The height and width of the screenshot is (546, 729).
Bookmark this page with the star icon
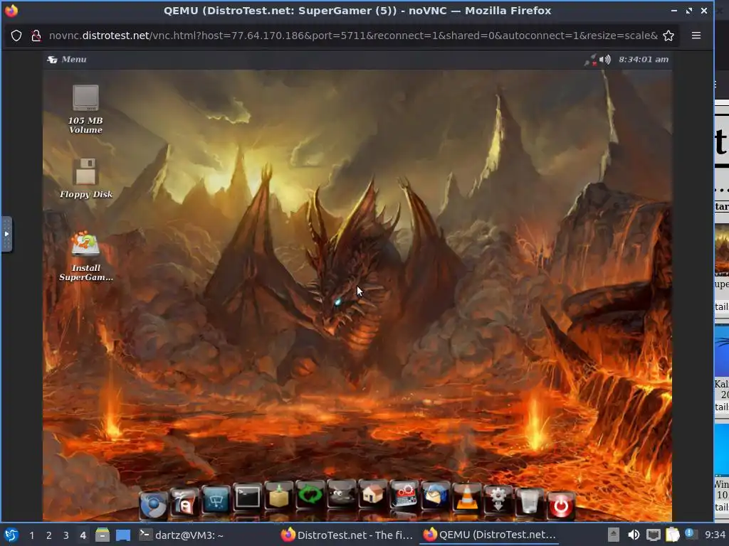668,36
